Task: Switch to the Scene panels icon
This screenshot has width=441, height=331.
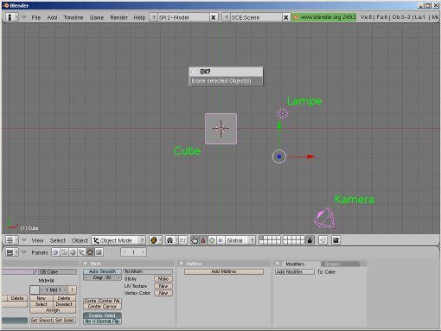Action: pyautogui.click(x=99, y=252)
